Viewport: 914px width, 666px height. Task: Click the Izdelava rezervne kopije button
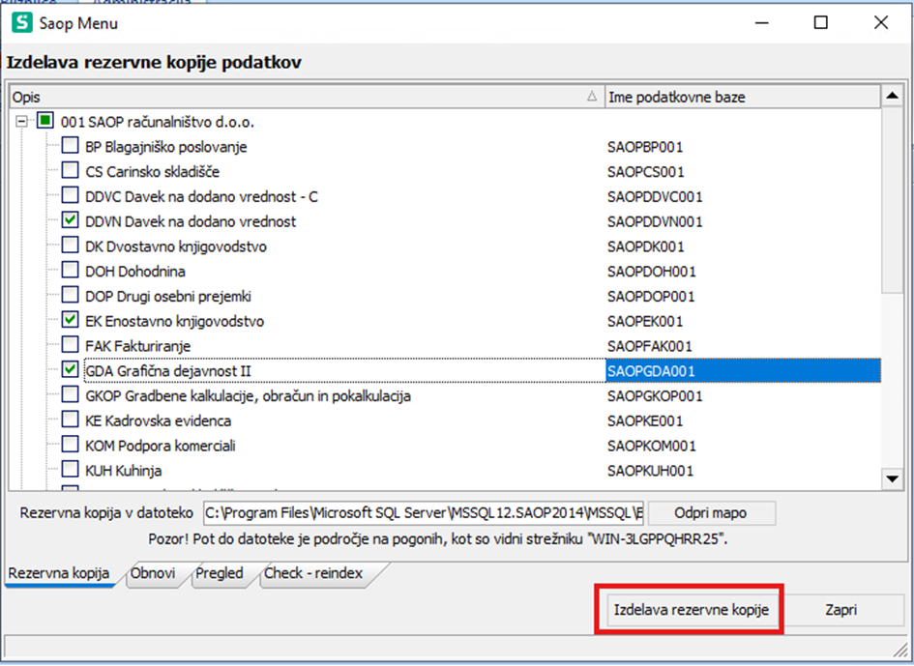point(692,610)
